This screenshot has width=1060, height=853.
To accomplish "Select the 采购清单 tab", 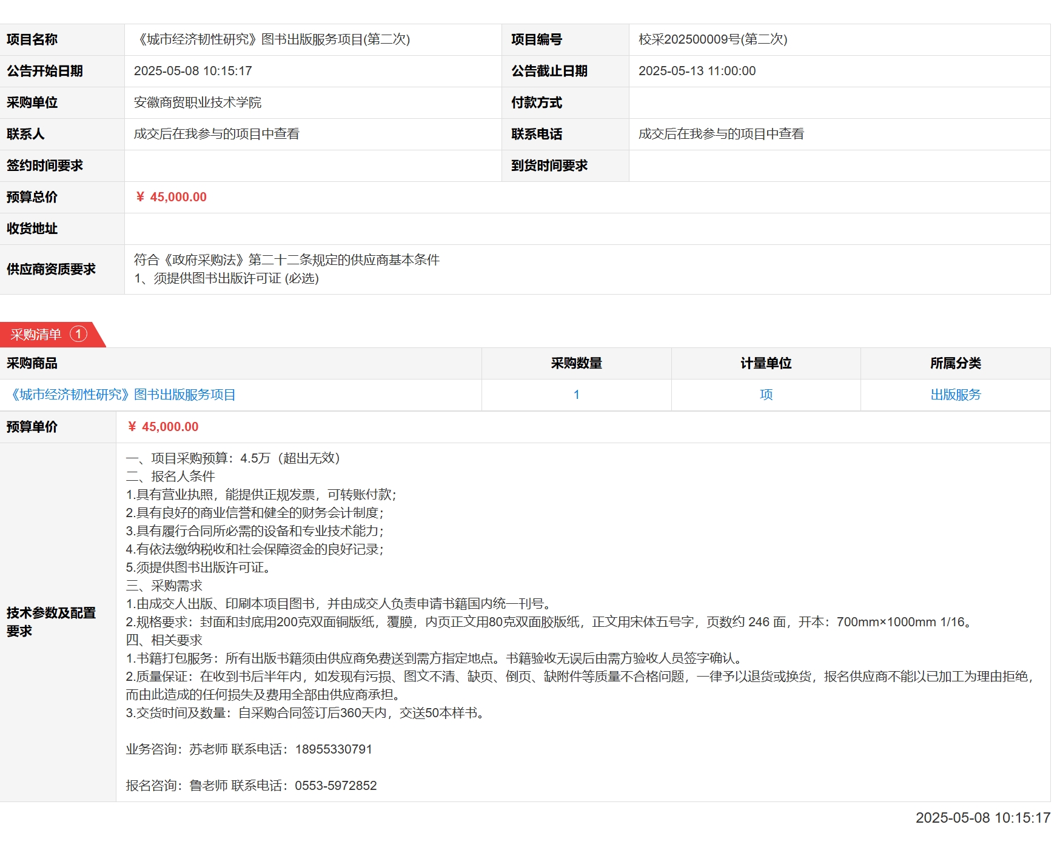I will click(36, 335).
